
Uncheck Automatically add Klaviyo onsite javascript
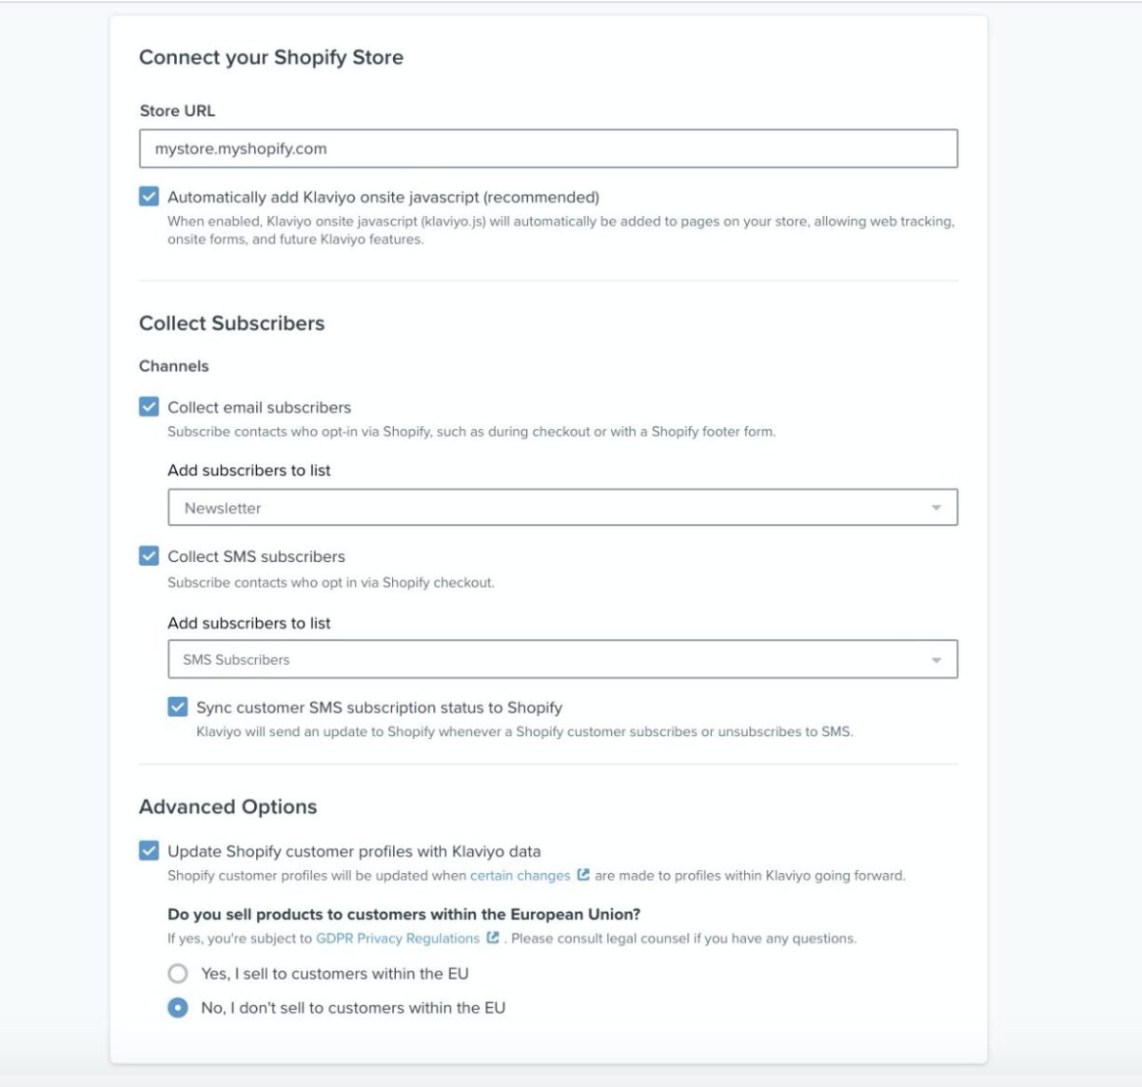click(149, 197)
